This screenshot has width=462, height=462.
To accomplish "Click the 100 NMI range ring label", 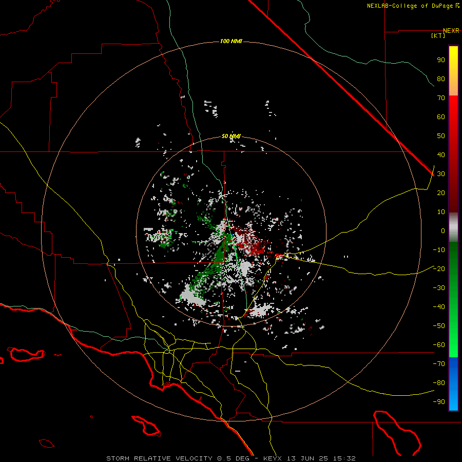I will pos(231,41).
